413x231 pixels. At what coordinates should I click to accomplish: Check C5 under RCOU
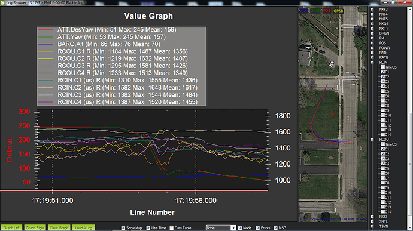click(383, 168)
